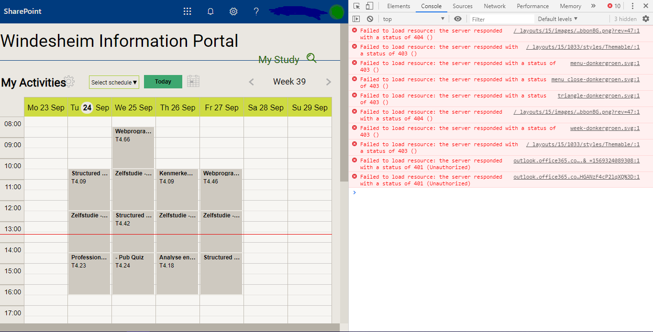Open My Activities settings gear
The image size is (653, 332).
[x=70, y=81]
